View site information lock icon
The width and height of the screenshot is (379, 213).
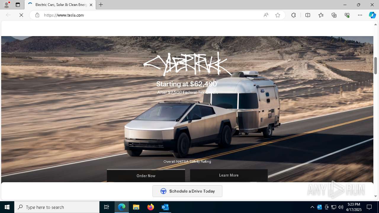pos(37,15)
